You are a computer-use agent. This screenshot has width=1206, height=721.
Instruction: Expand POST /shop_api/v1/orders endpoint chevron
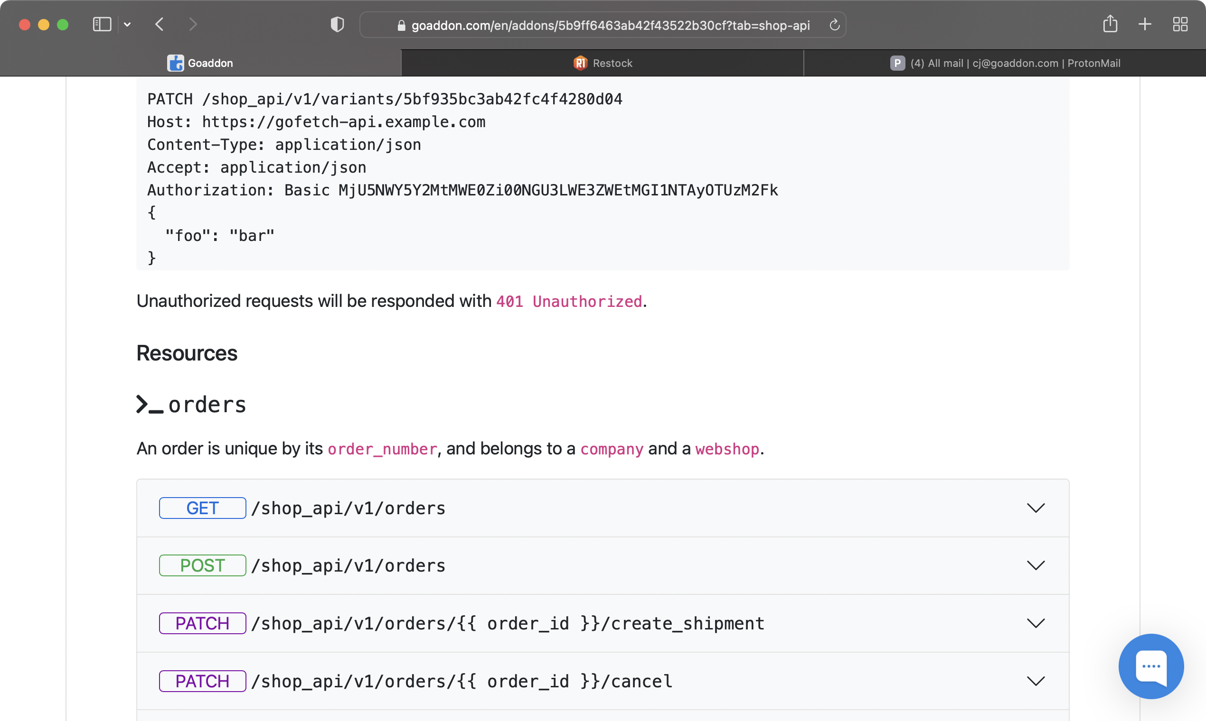coord(1036,565)
